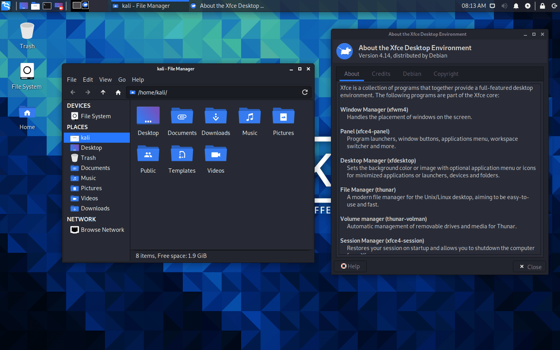The image size is (560, 350).
Task: Open the File menu in file manager
Action: [x=72, y=79]
